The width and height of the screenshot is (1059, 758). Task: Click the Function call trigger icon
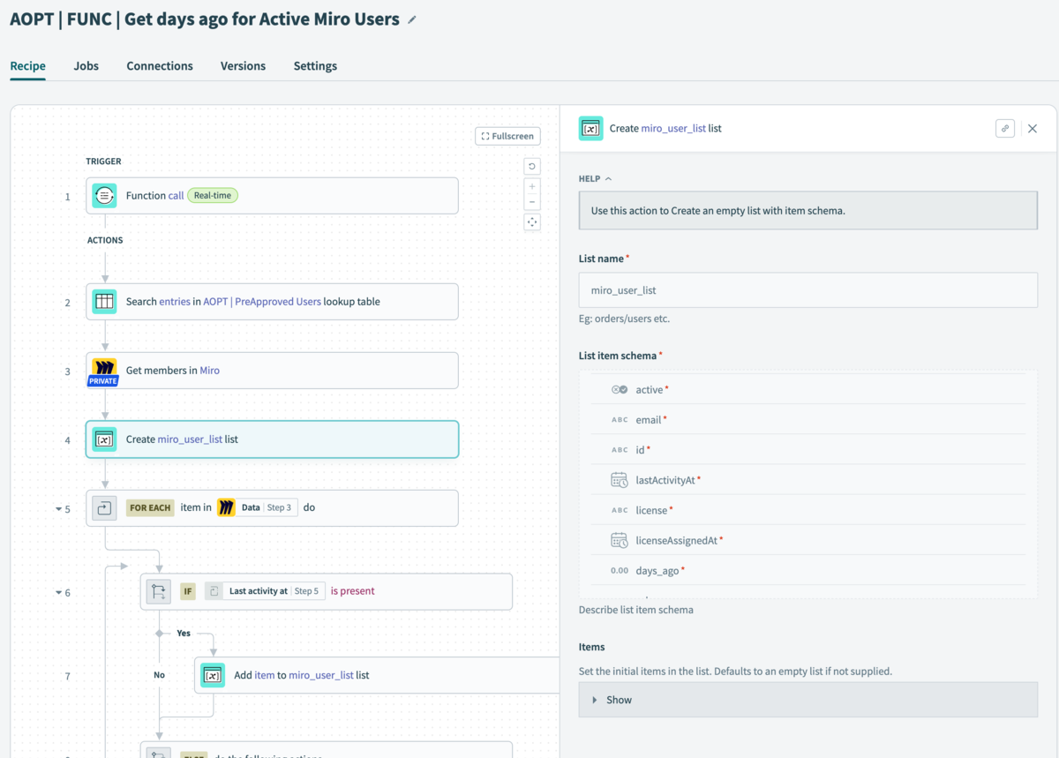(x=104, y=196)
